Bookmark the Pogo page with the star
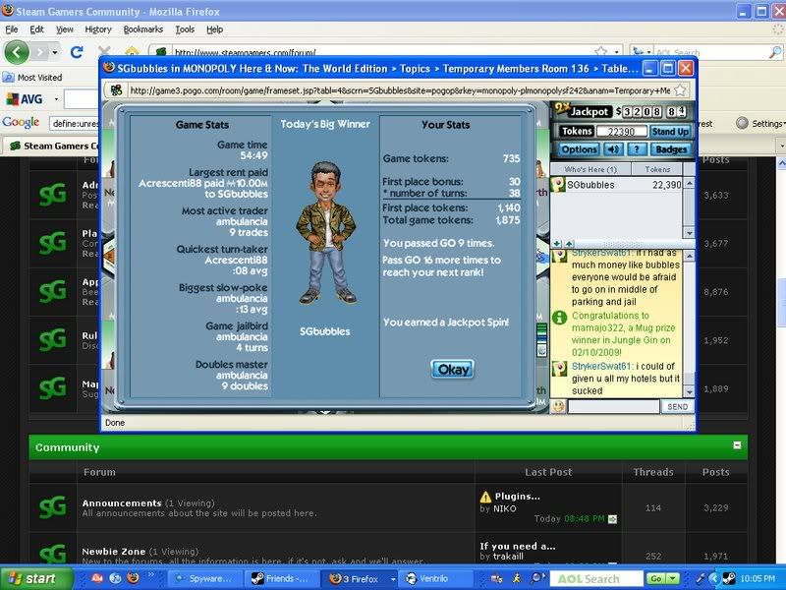 (680, 90)
